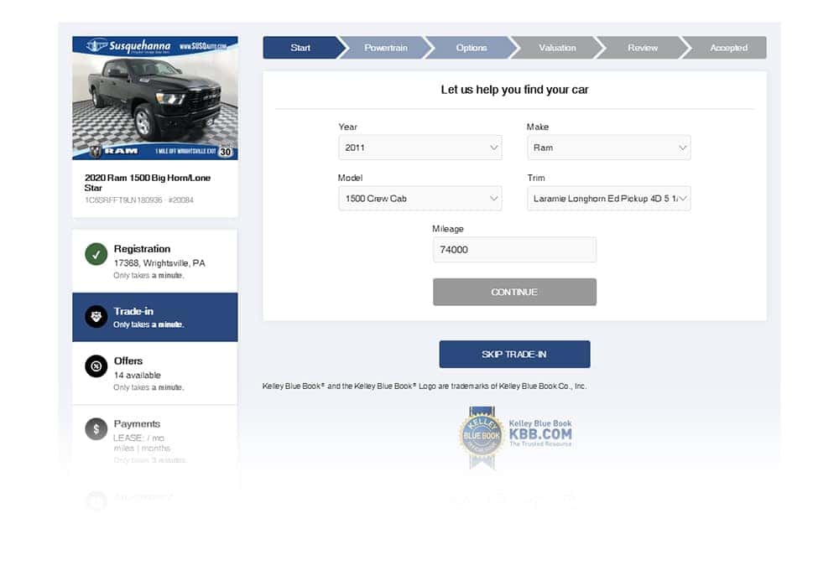Open the Payments sidebar section
Screen dimensions: 839x586
point(155,437)
